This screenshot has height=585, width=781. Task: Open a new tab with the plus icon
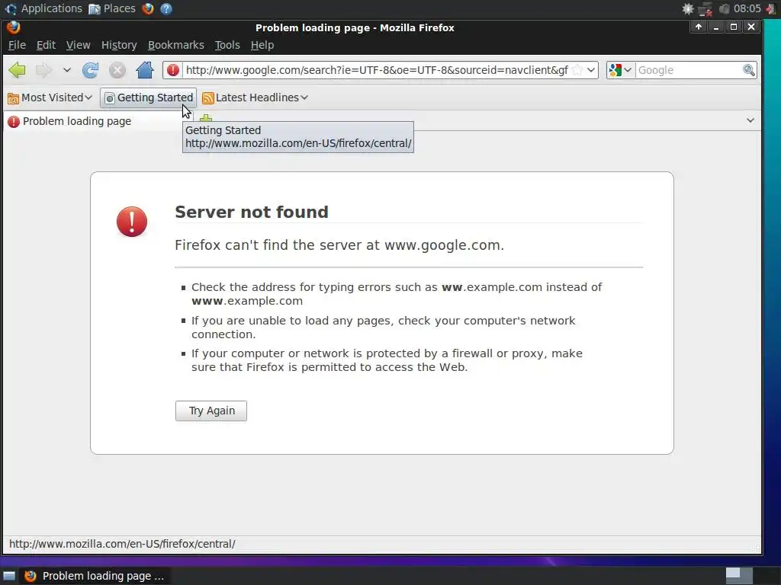[206, 118]
